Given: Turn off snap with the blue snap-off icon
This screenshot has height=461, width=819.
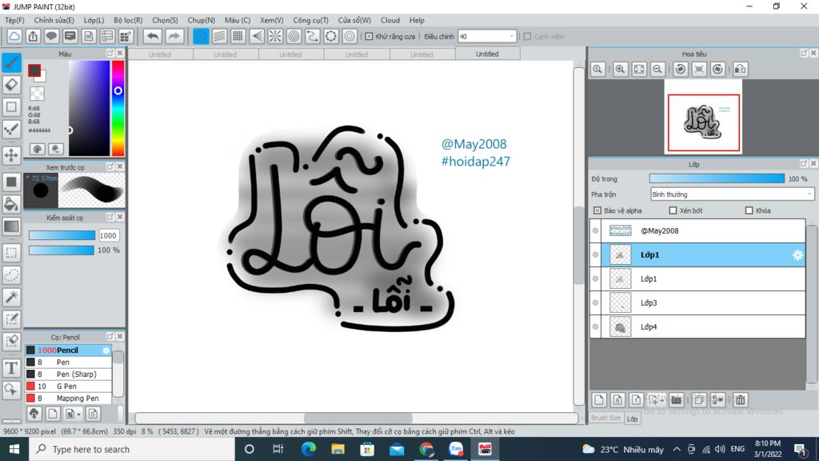Looking at the screenshot, I should point(201,36).
